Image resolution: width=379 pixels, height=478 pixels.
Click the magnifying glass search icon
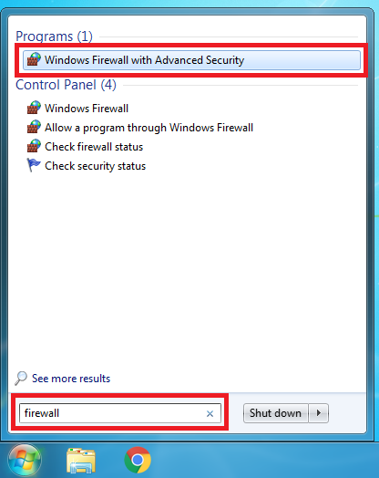click(x=21, y=379)
